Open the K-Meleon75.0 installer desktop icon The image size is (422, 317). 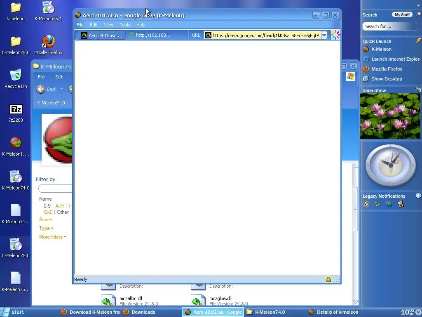click(16, 248)
